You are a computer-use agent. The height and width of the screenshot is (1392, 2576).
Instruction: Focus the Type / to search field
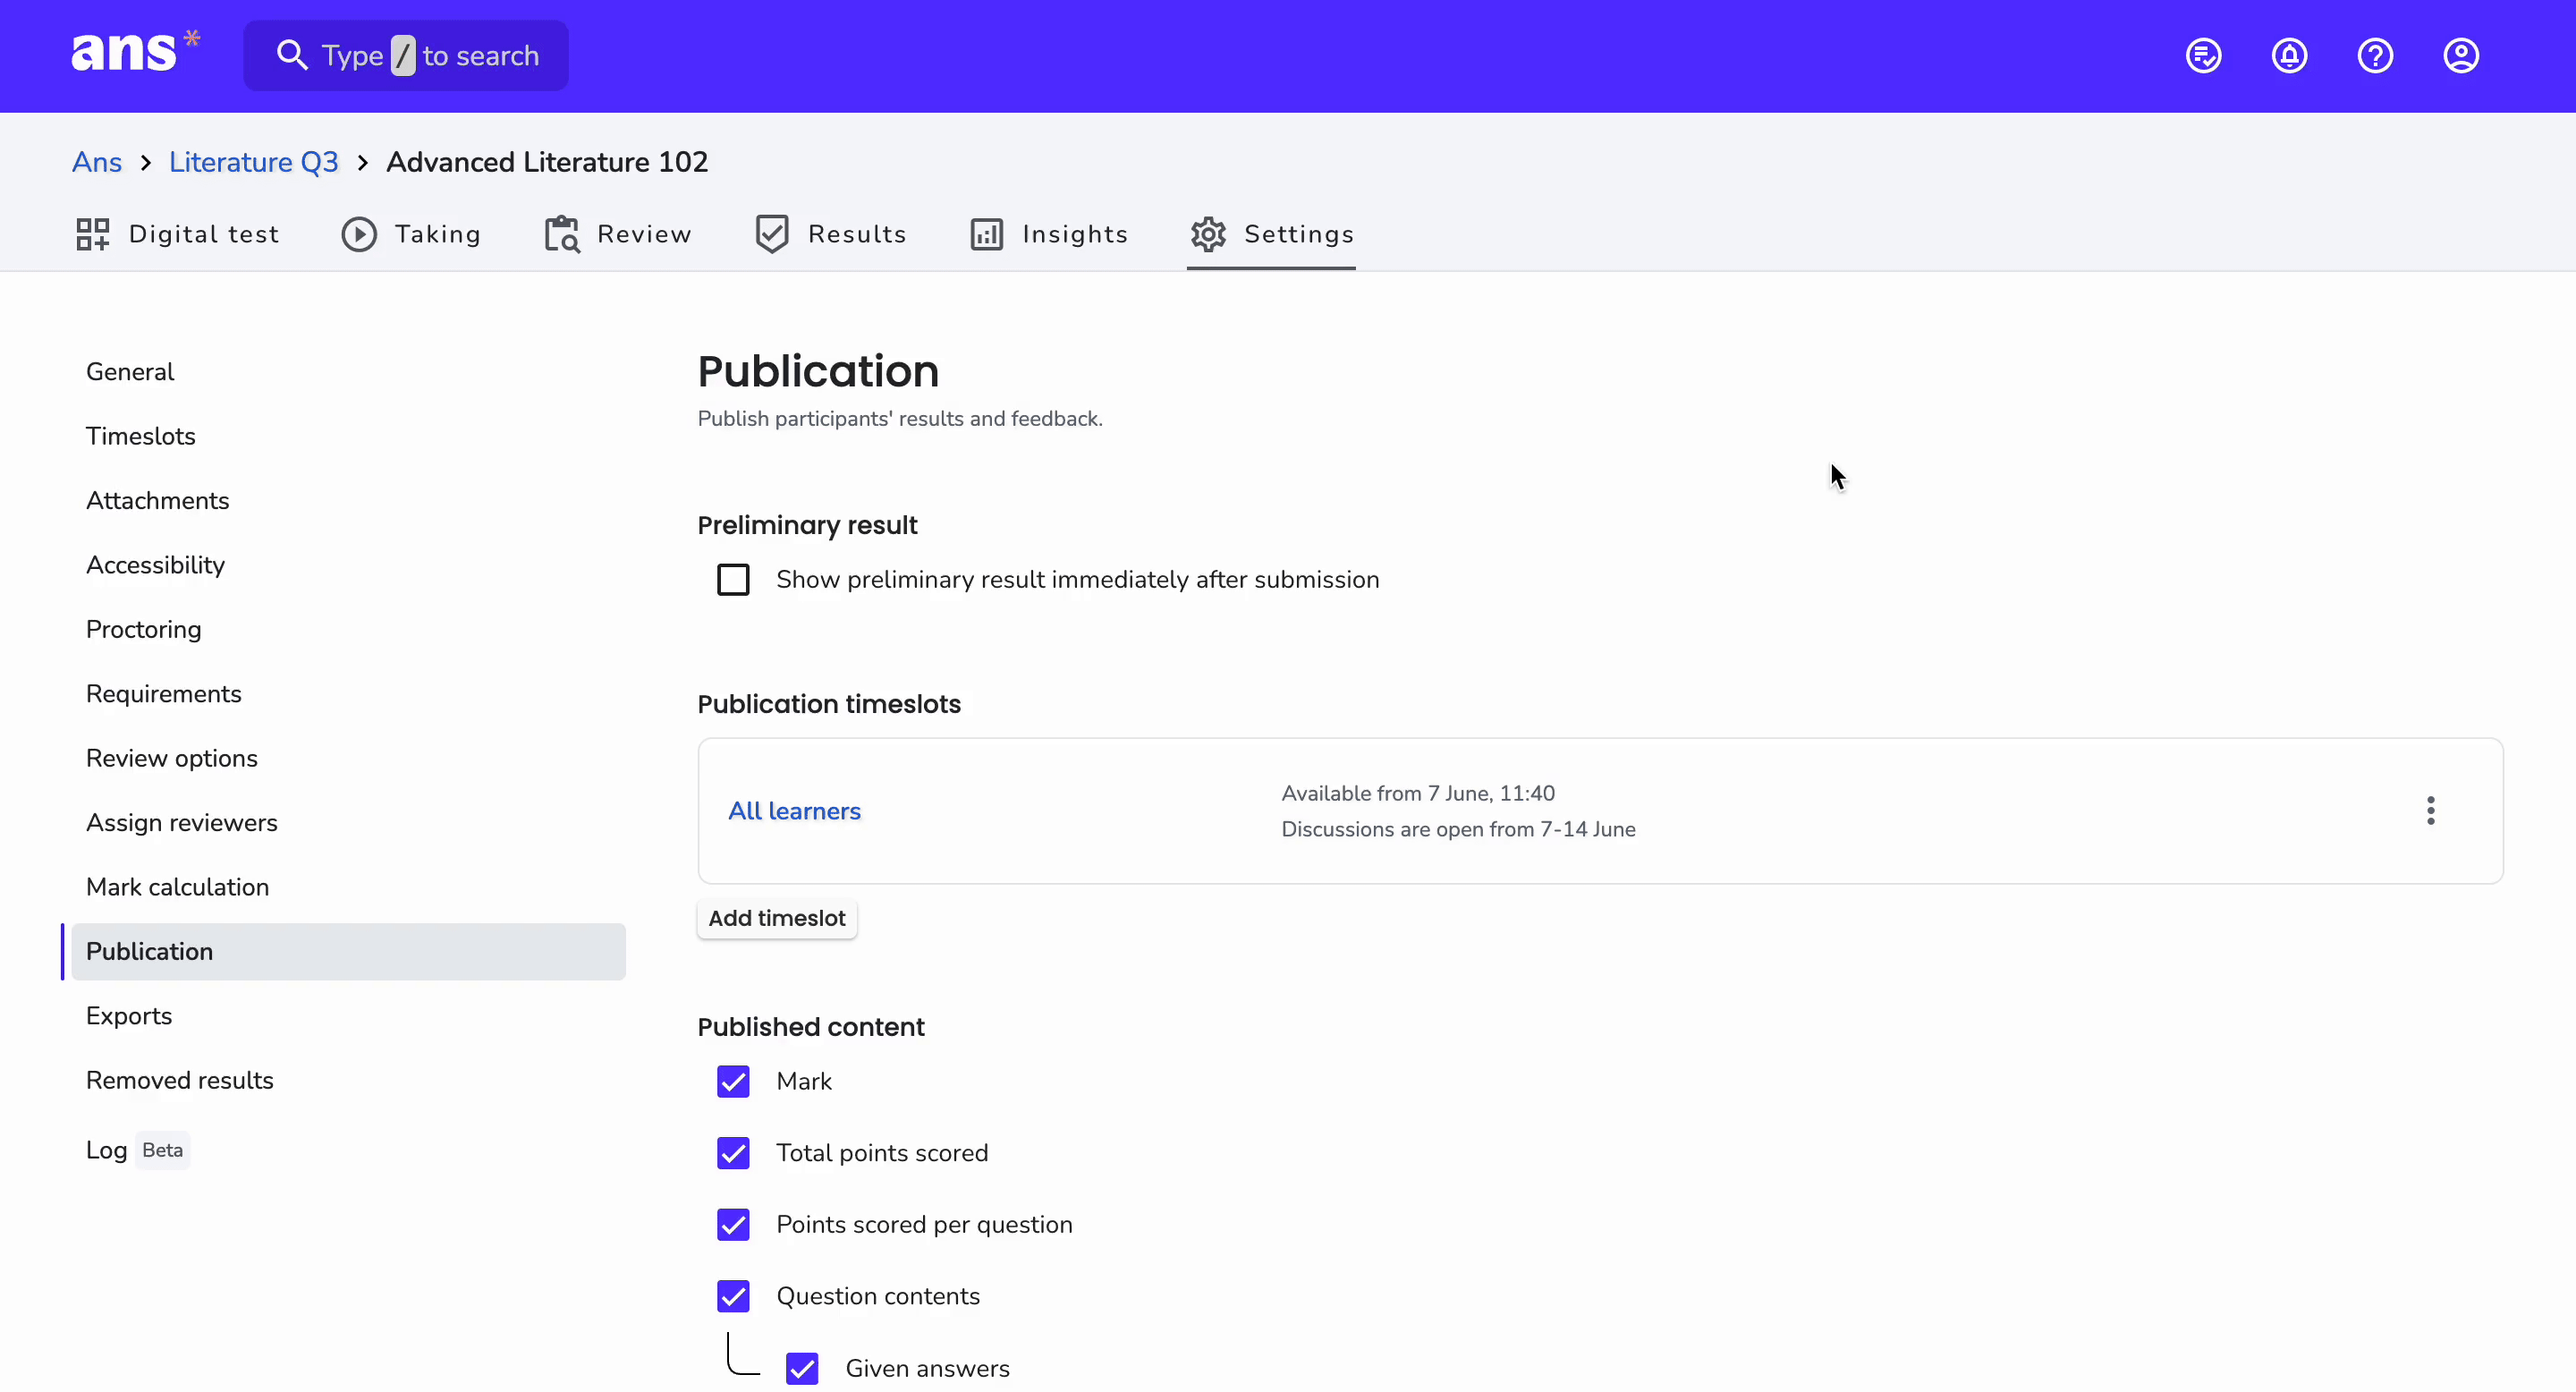coord(406,56)
